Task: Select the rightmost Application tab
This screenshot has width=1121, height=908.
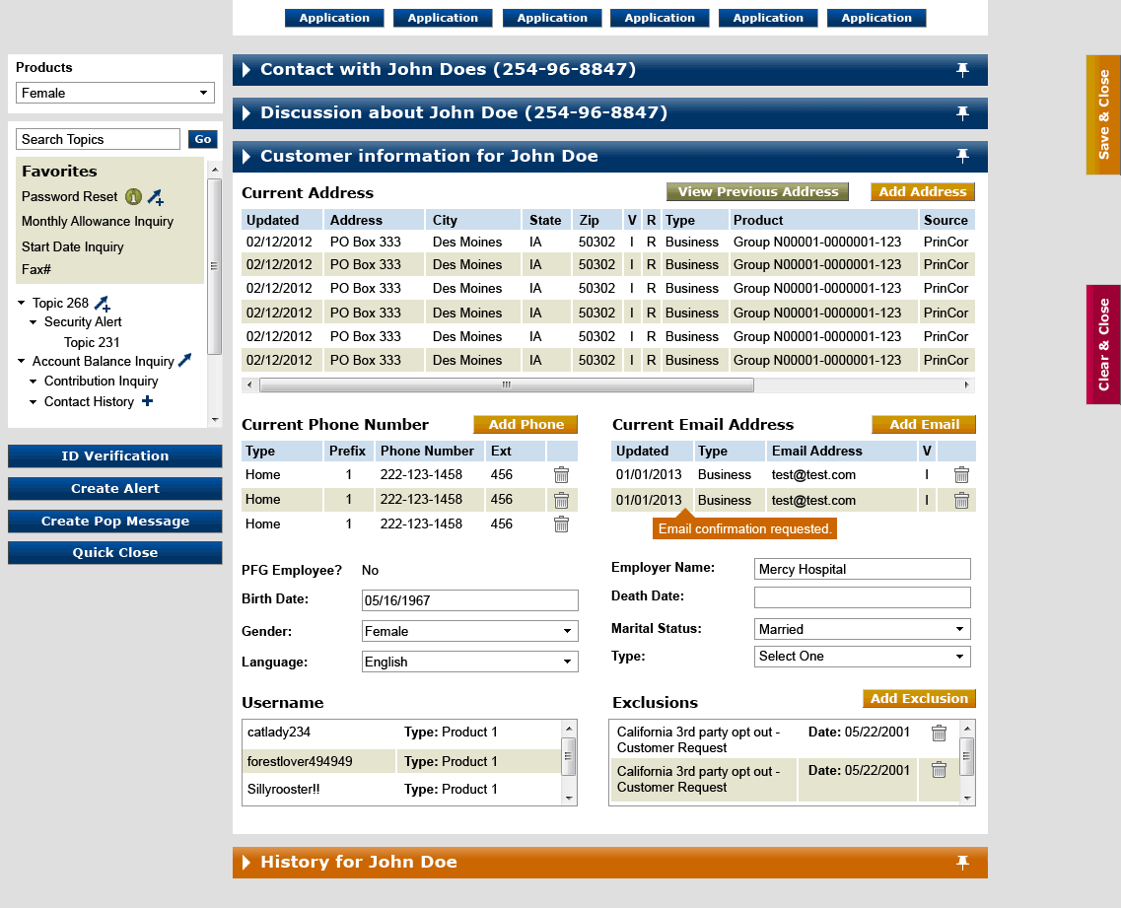Action: tap(876, 18)
